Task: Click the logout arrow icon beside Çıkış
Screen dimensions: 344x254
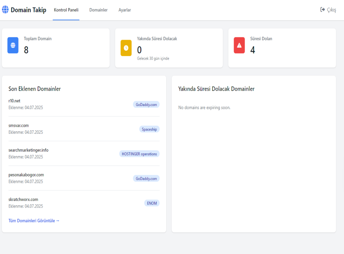Action: coord(322,10)
